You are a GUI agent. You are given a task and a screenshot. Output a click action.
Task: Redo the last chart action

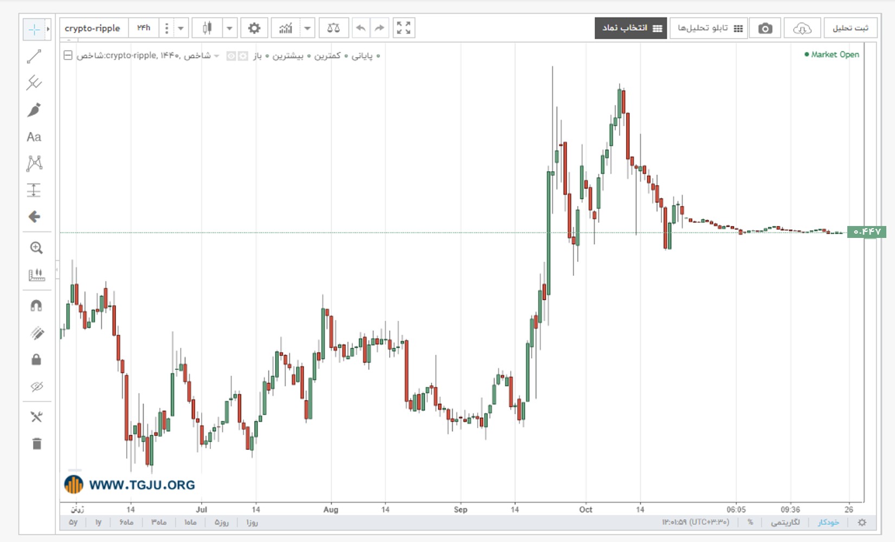(x=379, y=28)
